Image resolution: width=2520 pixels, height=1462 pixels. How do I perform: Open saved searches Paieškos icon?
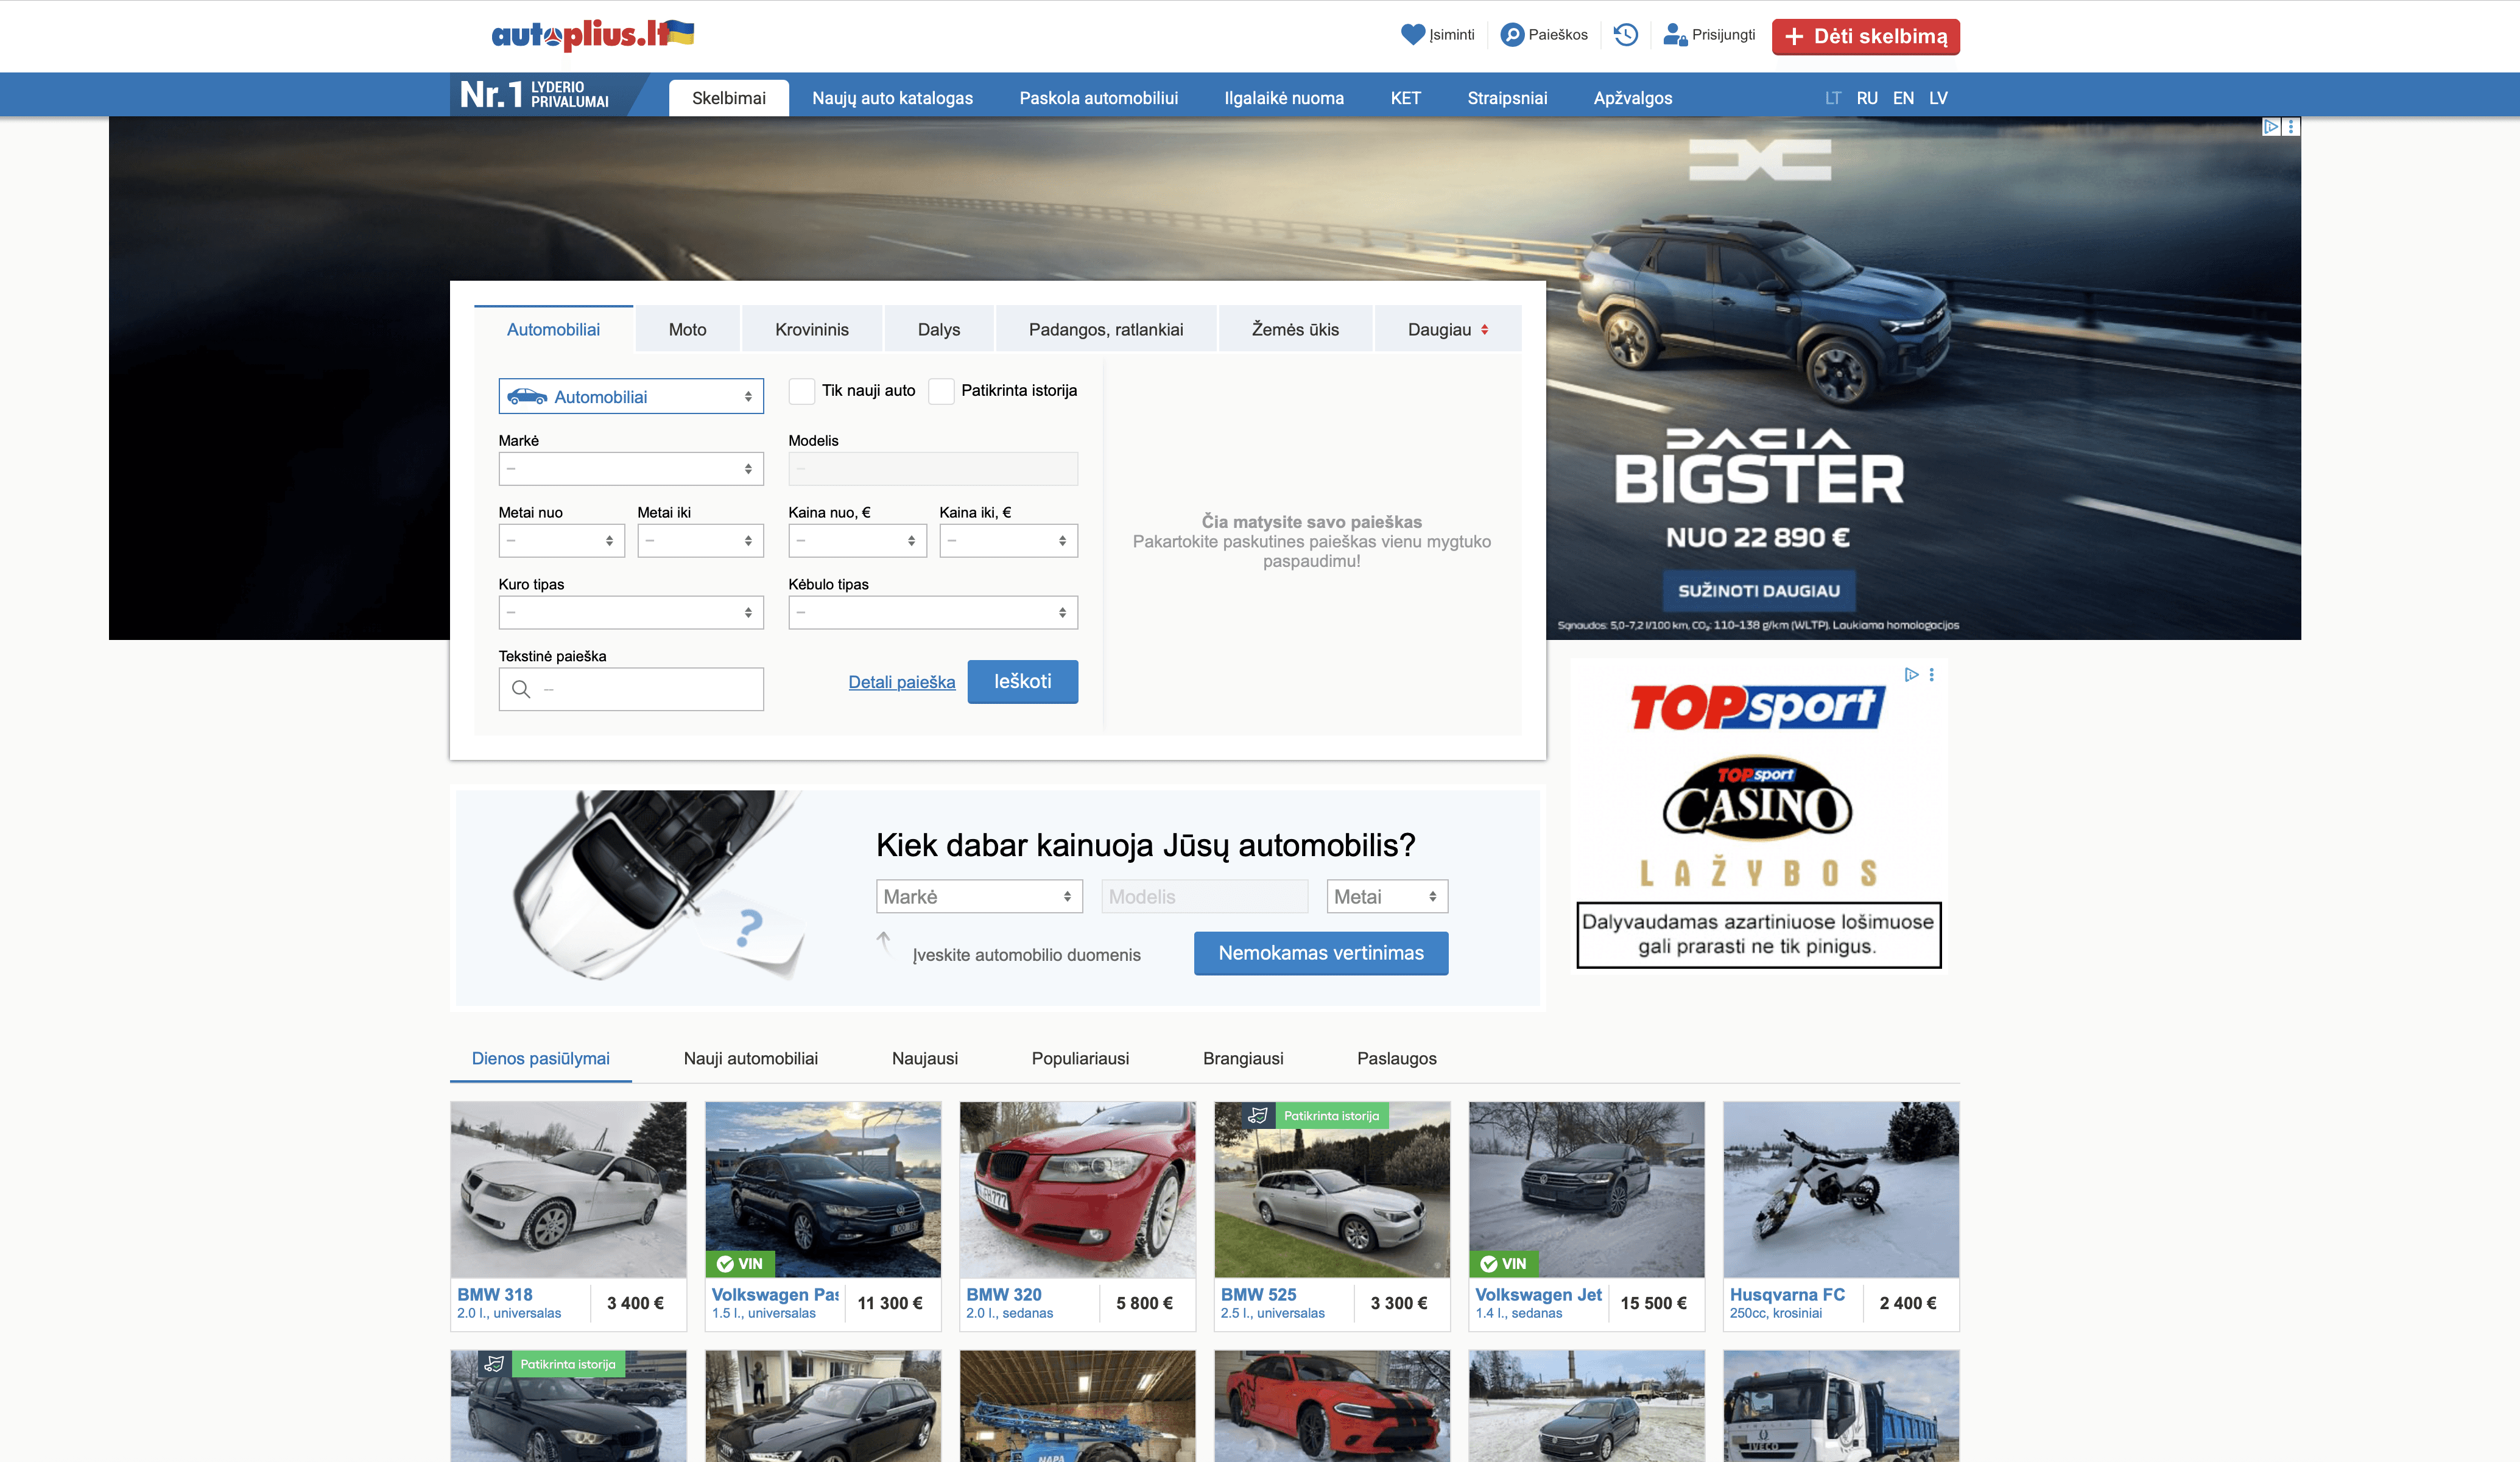point(1512,35)
